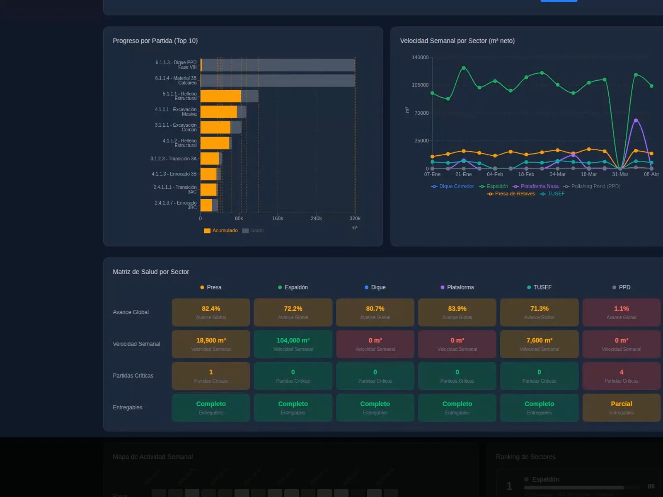The width and height of the screenshot is (663, 497).
Task: Click the 4.1.1.3 Enrocado 3B label
Action: [x=174, y=174]
